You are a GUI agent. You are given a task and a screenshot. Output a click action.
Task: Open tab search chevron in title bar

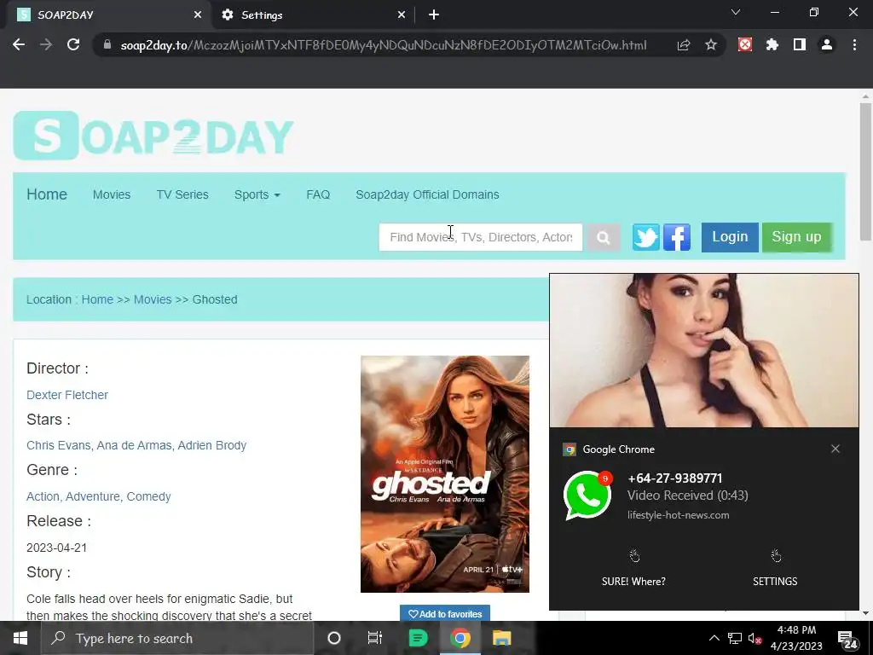736,12
